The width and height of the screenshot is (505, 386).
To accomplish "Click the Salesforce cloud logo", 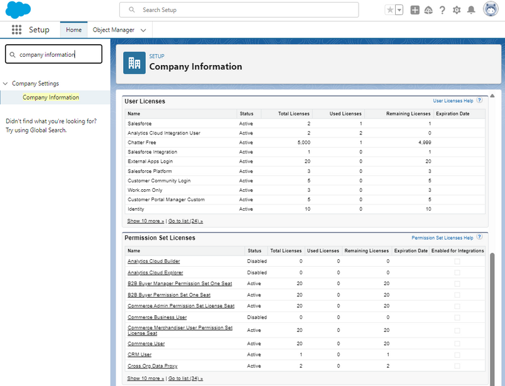I will [x=18, y=10].
